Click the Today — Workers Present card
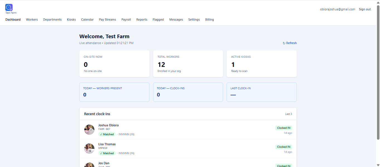Image resolution: width=380 pixels, height=167 pixels. [114, 92]
